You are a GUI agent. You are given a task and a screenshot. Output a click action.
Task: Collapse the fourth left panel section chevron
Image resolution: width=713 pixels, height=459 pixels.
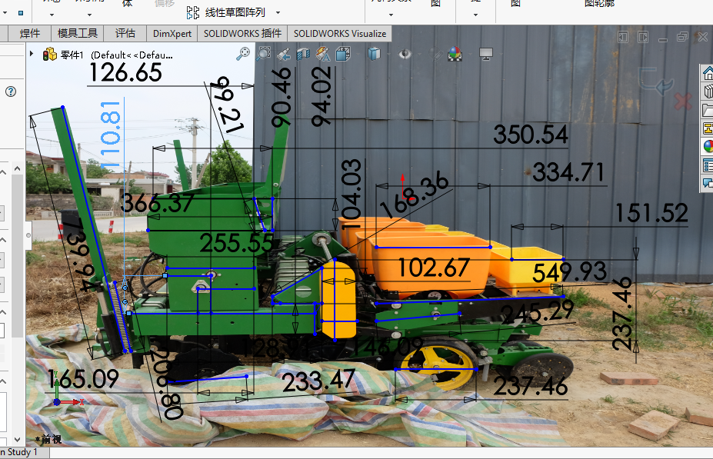(x=3, y=381)
